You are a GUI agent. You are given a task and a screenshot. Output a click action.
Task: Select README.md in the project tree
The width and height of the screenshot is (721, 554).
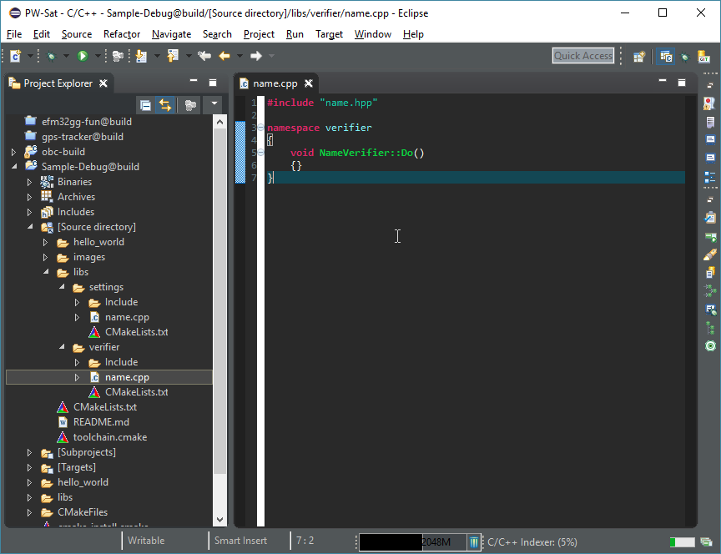[101, 422]
